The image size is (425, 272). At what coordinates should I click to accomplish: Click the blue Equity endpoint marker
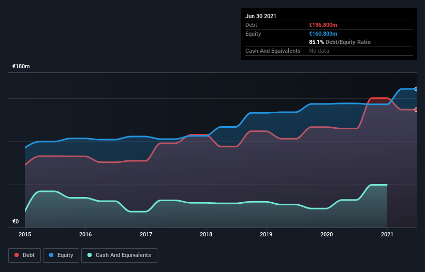pyautogui.click(x=416, y=89)
